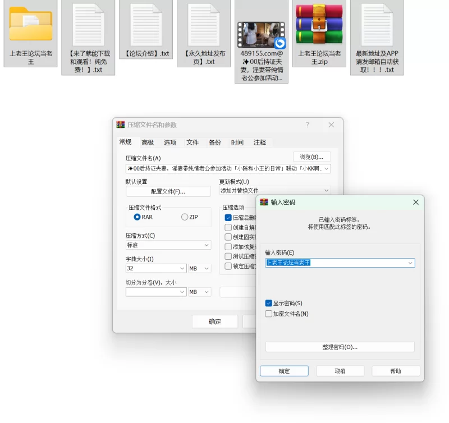The image size is (449, 423).
Task: Switch to the 高级 tab
Action: (x=148, y=142)
